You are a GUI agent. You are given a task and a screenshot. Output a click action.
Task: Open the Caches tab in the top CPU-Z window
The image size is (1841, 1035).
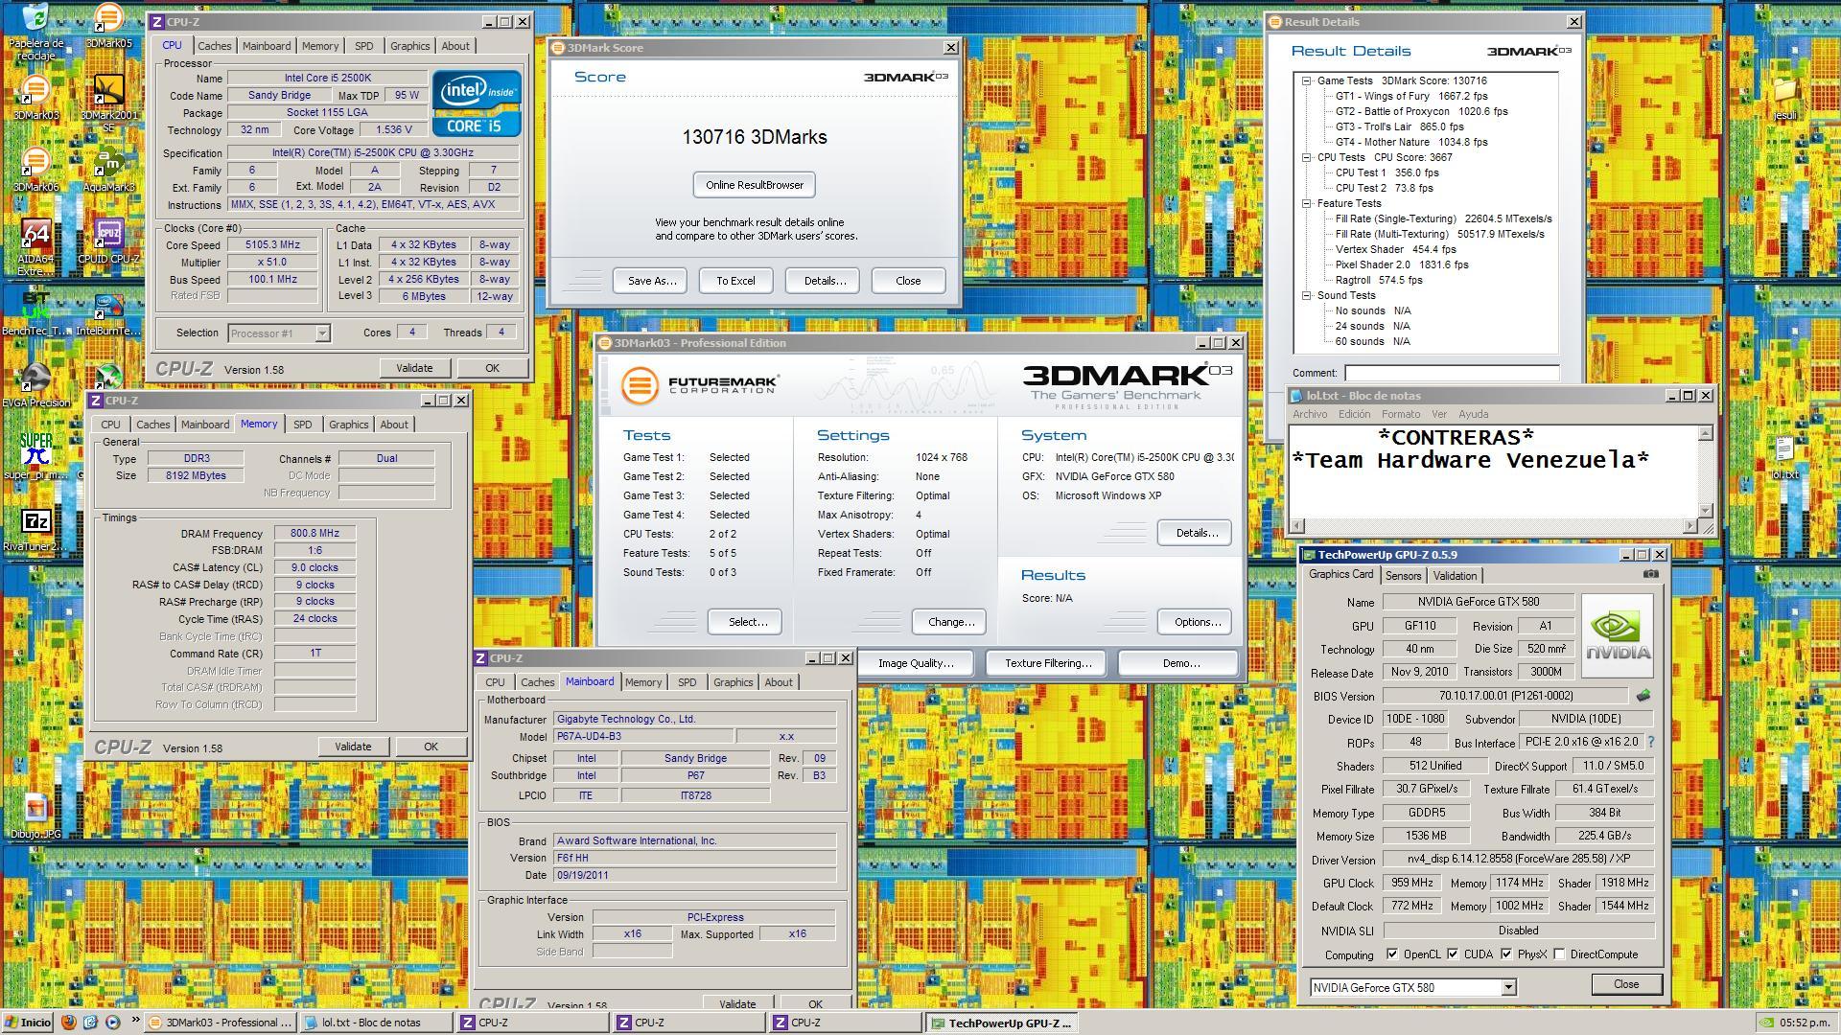pyautogui.click(x=214, y=46)
